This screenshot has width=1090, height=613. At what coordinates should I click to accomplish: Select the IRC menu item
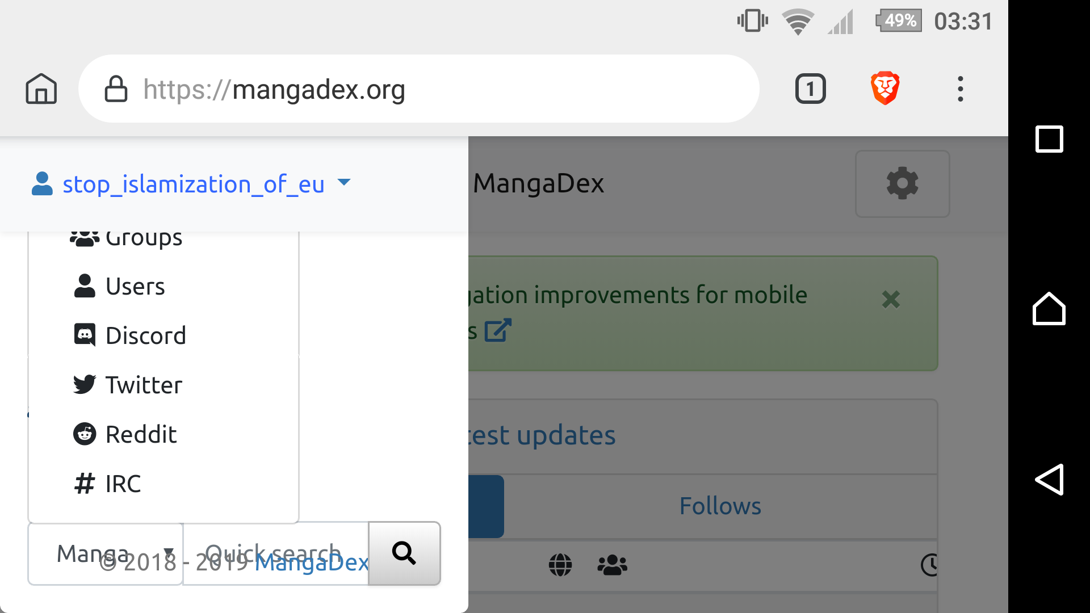123,484
